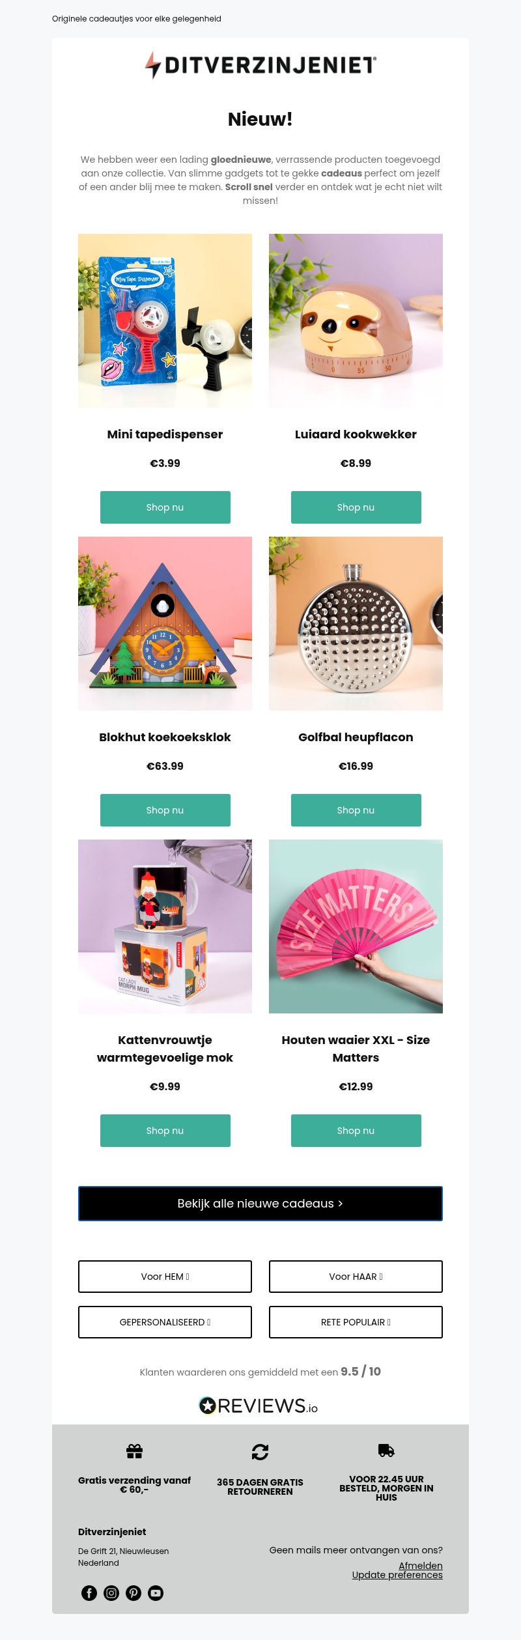
Task: Open the Pinterest social icon
Action: [x=134, y=1593]
